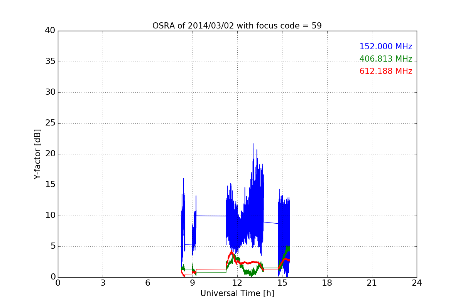Click the red curve hump near 11.5 hours
463x308 pixels.
click(x=231, y=253)
